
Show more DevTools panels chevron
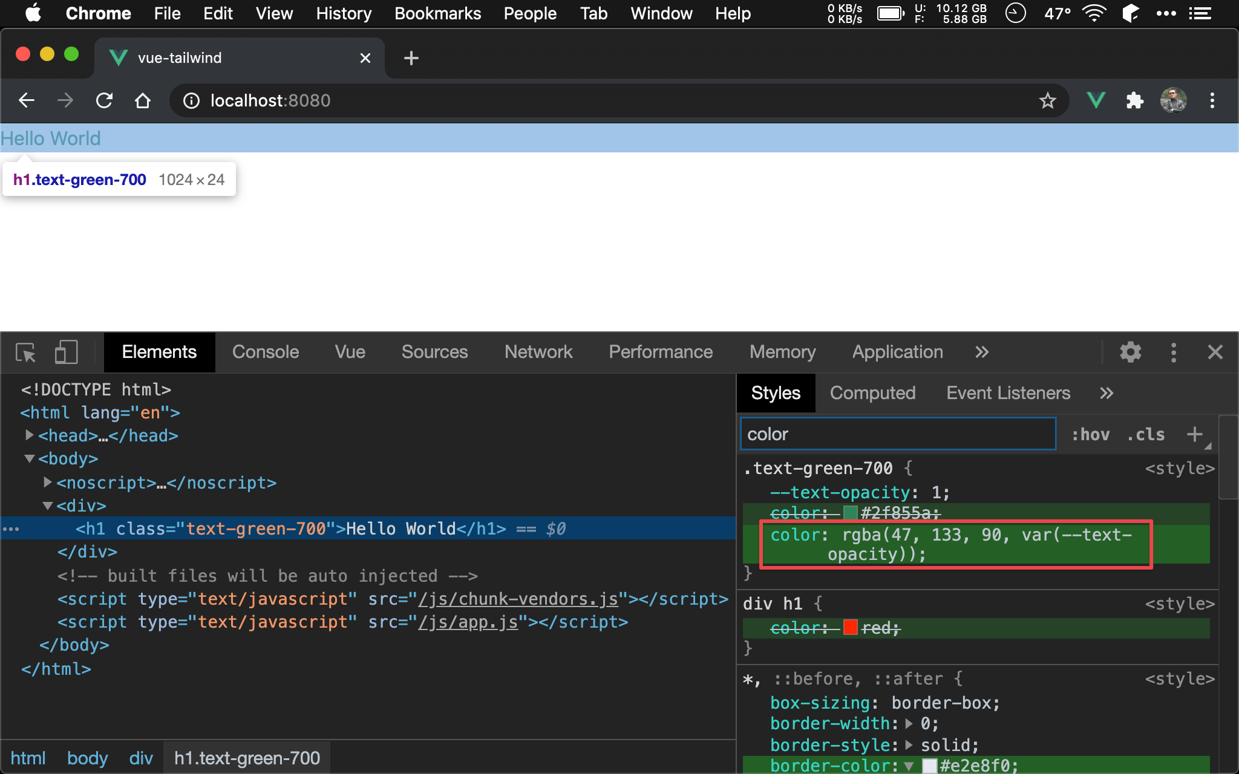click(x=982, y=352)
